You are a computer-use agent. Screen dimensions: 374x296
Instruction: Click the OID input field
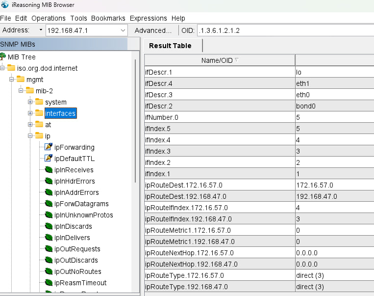coord(284,30)
